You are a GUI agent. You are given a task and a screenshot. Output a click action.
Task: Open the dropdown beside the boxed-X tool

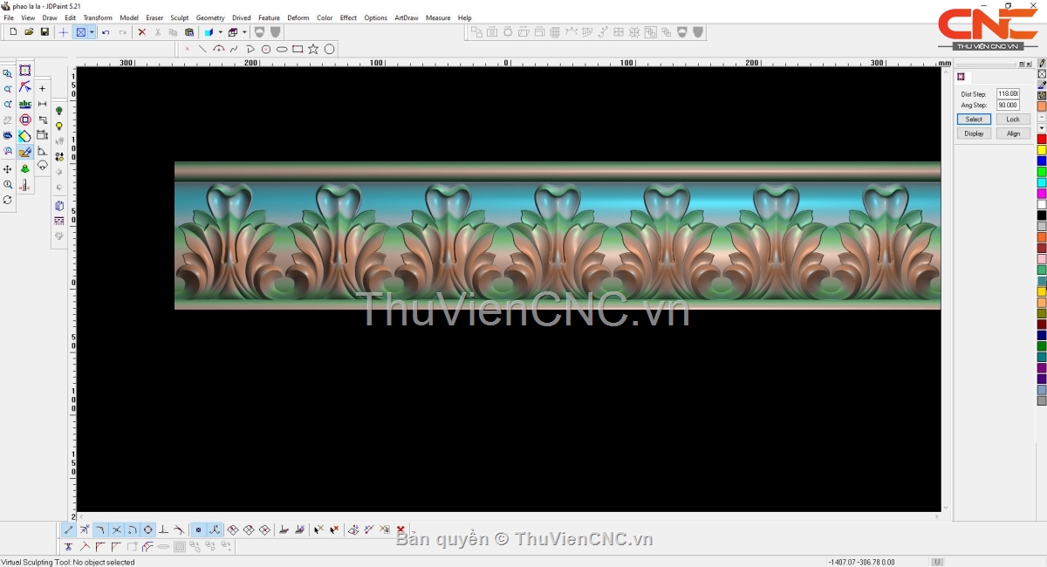[92, 32]
